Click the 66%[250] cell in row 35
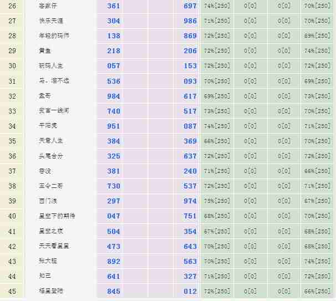The image size is (336, 301). click(x=217, y=141)
